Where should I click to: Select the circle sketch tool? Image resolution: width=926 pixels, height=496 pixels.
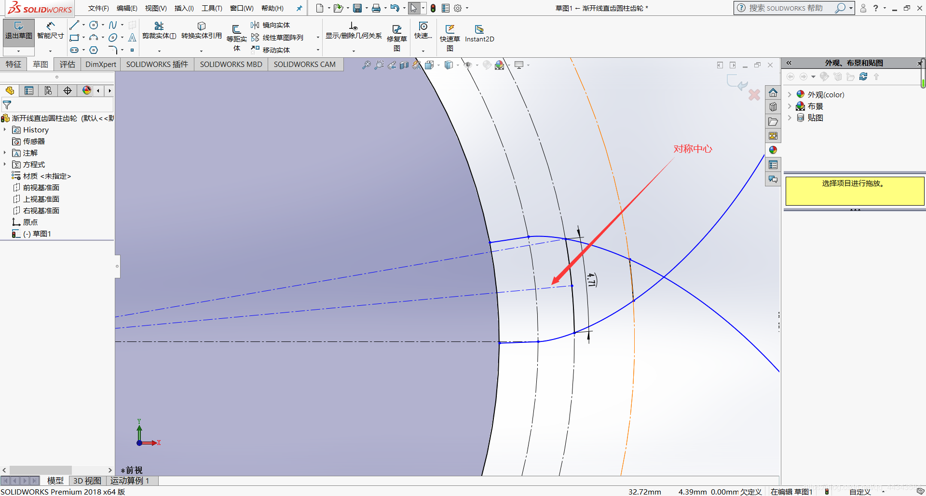[94, 25]
